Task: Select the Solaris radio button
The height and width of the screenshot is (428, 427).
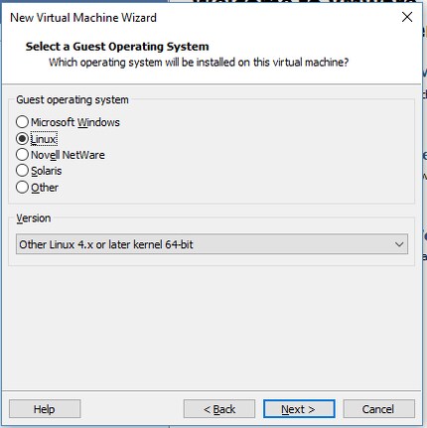Action: point(22,171)
